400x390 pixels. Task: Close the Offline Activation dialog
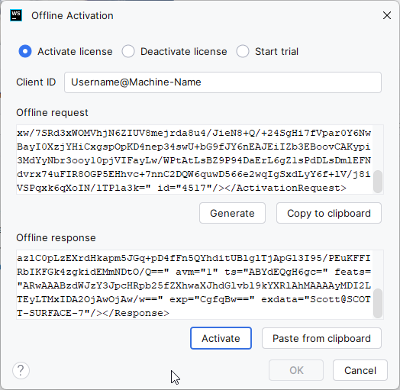pyautogui.click(x=387, y=15)
